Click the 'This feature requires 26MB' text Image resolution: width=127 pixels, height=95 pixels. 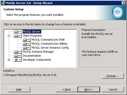point(100,53)
